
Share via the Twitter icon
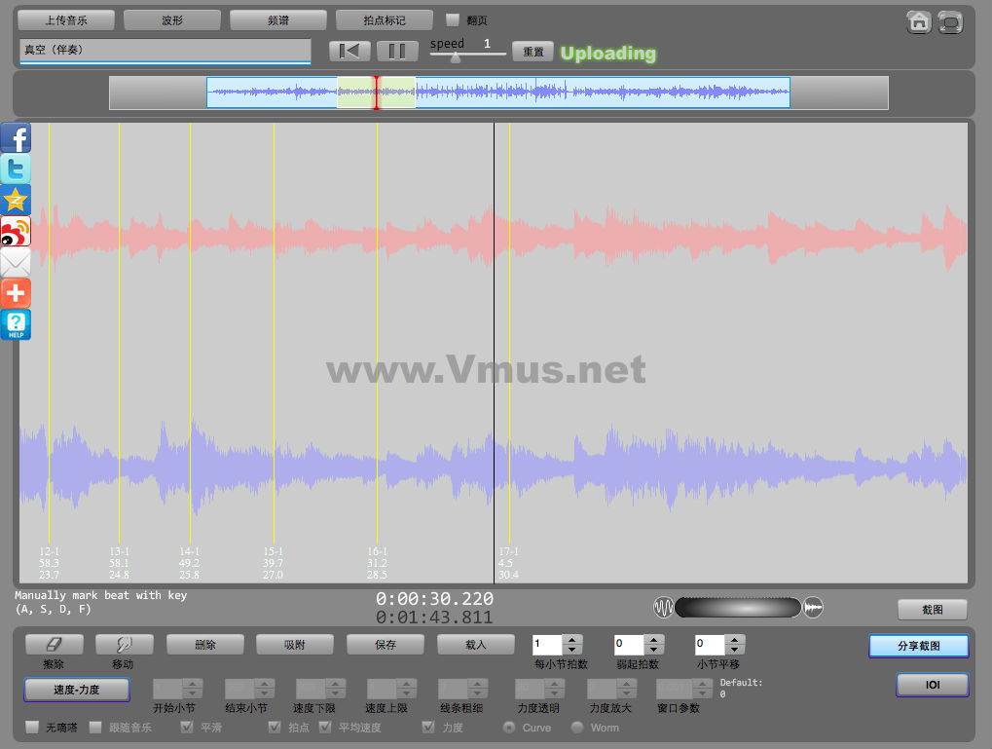tap(16, 169)
